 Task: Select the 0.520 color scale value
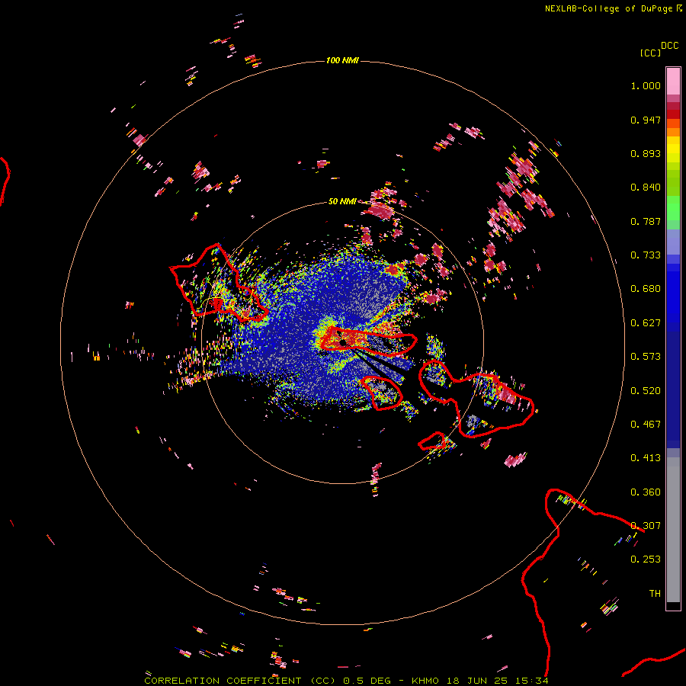coord(646,391)
